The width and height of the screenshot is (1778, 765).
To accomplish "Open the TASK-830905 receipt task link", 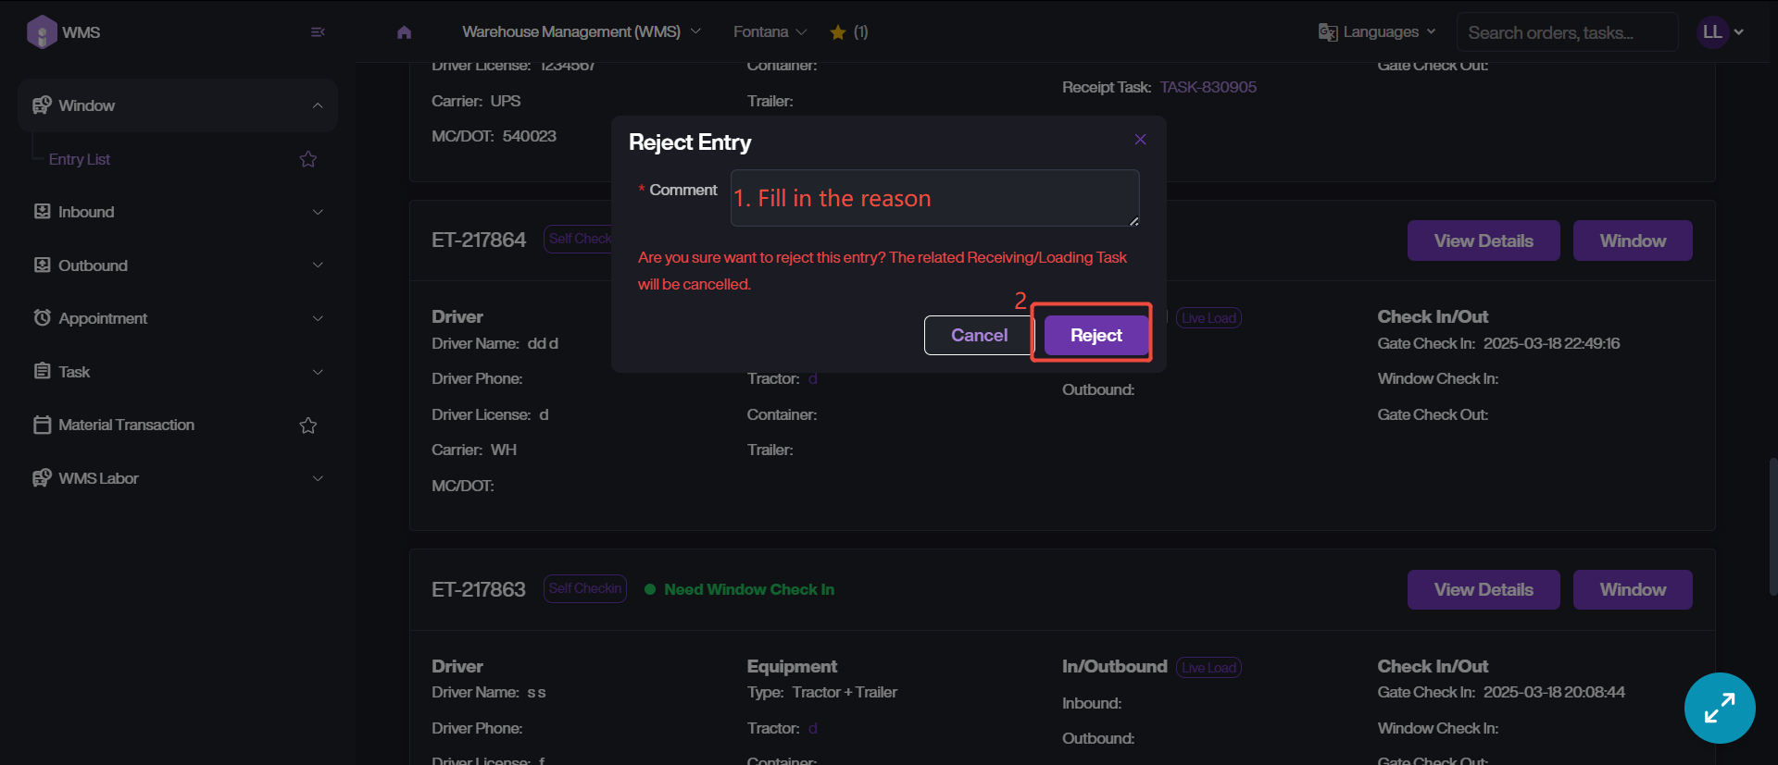I will click(x=1208, y=87).
